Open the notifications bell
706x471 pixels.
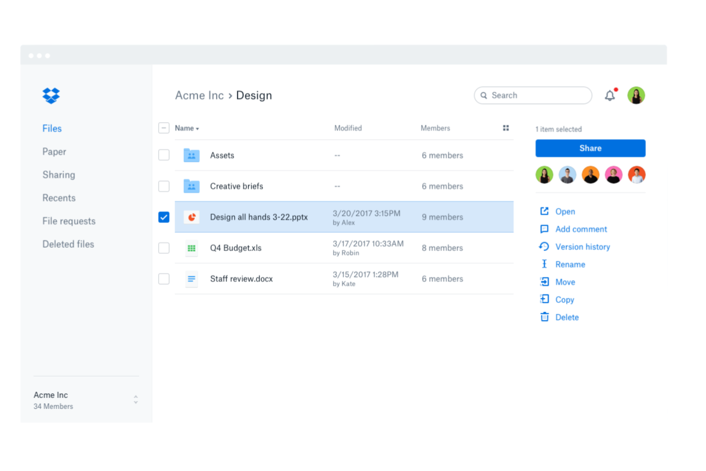tap(610, 95)
